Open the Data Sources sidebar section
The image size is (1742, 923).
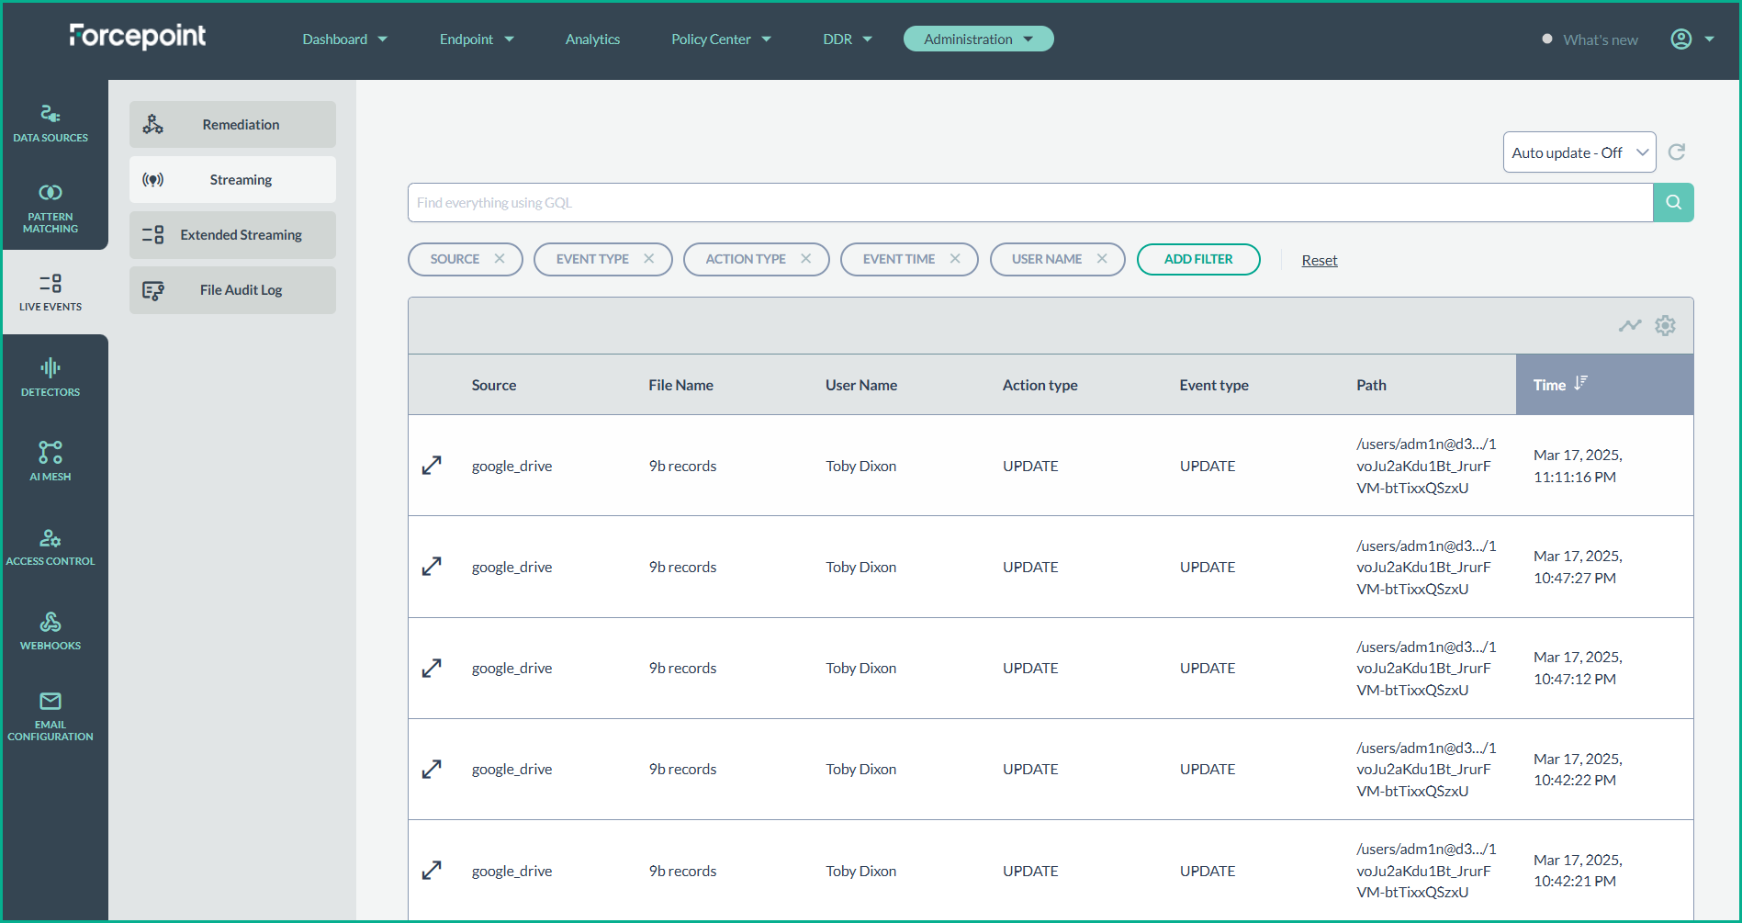point(51,123)
